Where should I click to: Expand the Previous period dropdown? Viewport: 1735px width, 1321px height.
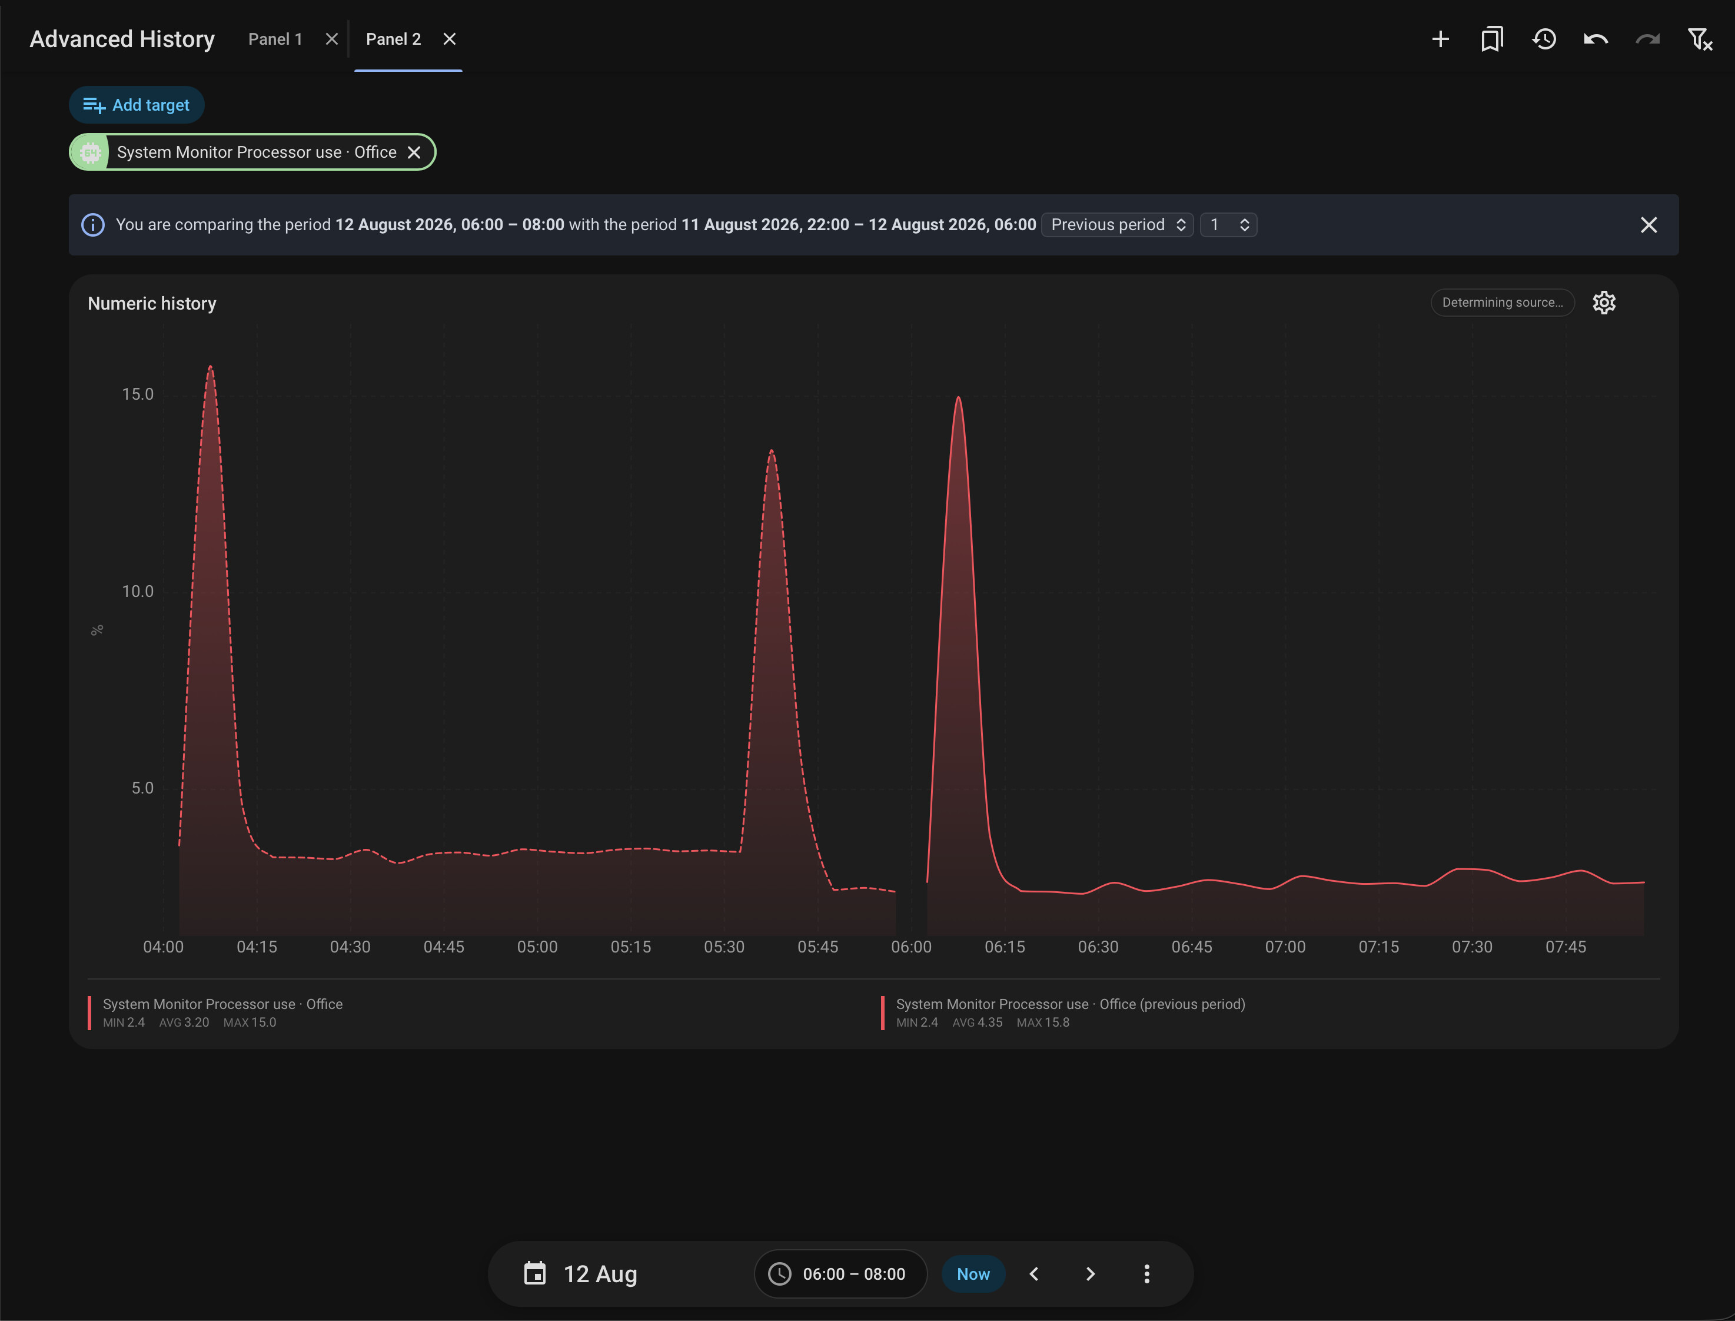(x=1117, y=225)
